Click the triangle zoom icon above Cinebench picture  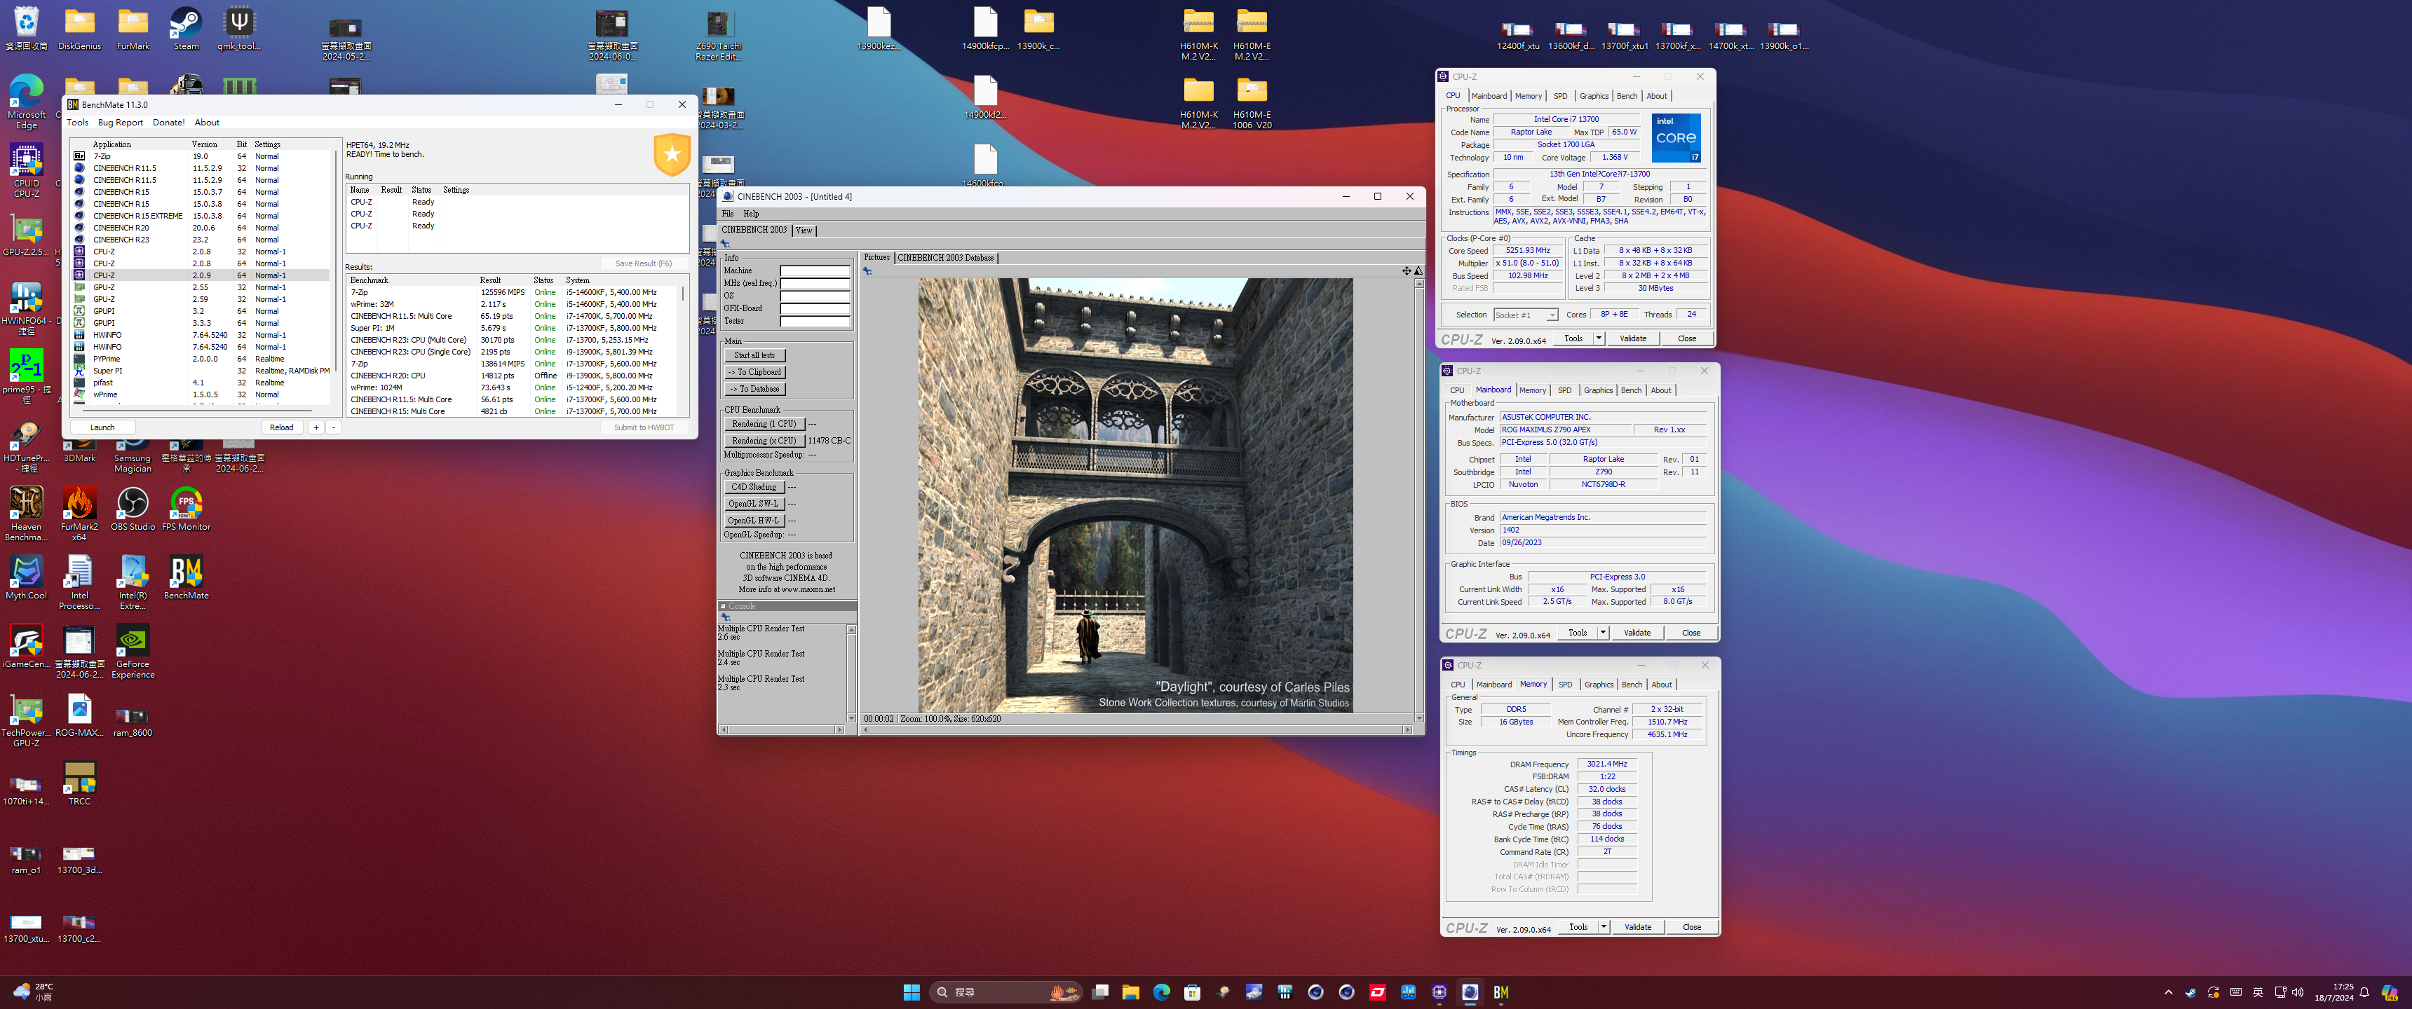coord(1418,270)
